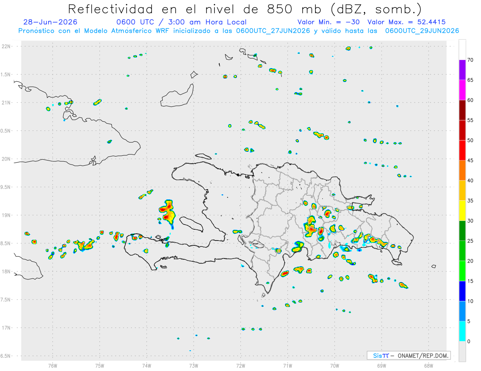Click the 'Sistπ - ONAMET/REP.DOM.' credit label
This screenshot has height=371, width=481.
pos(408,355)
